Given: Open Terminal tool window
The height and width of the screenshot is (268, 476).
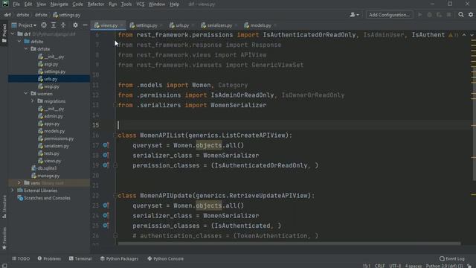Looking at the screenshot, I should [80, 258].
